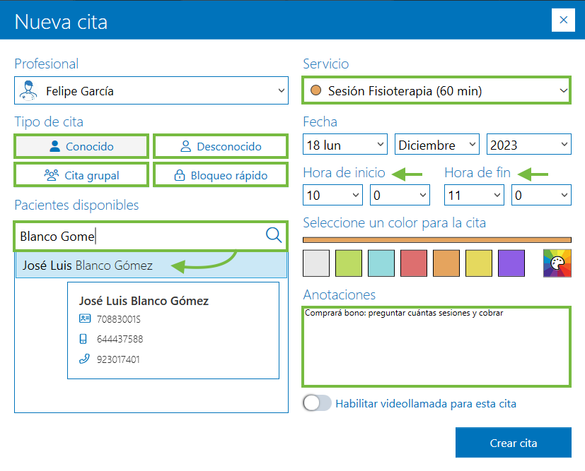The height and width of the screenshot is (471, 585).
Task: Expand the month dropdown showing Diciembre
Action: click(x=436, y=145)
